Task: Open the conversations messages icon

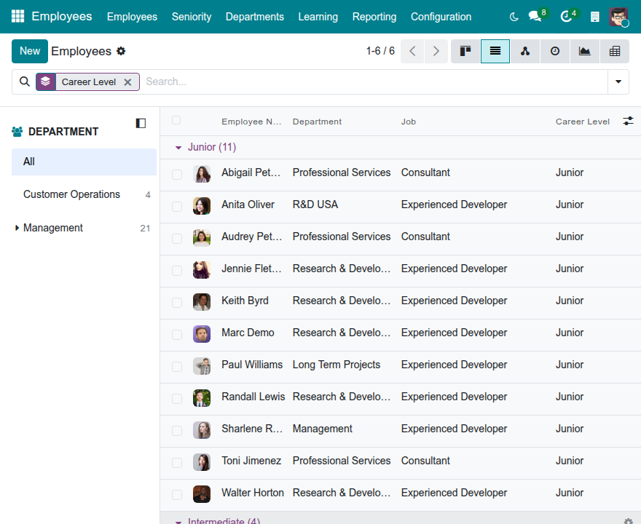Action: [x=535, y=16]
